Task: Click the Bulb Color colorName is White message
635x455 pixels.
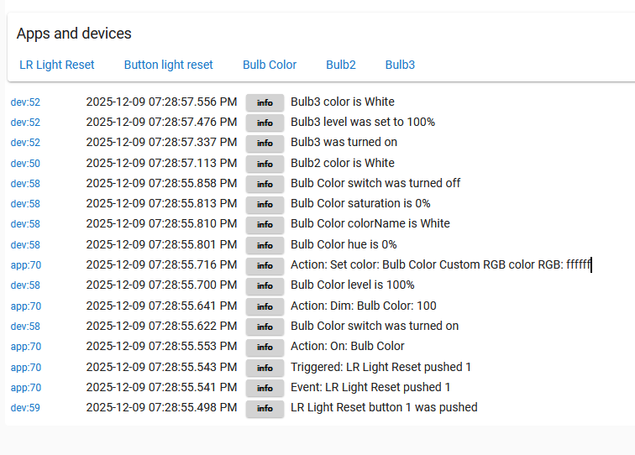Action: pos(370,224)
